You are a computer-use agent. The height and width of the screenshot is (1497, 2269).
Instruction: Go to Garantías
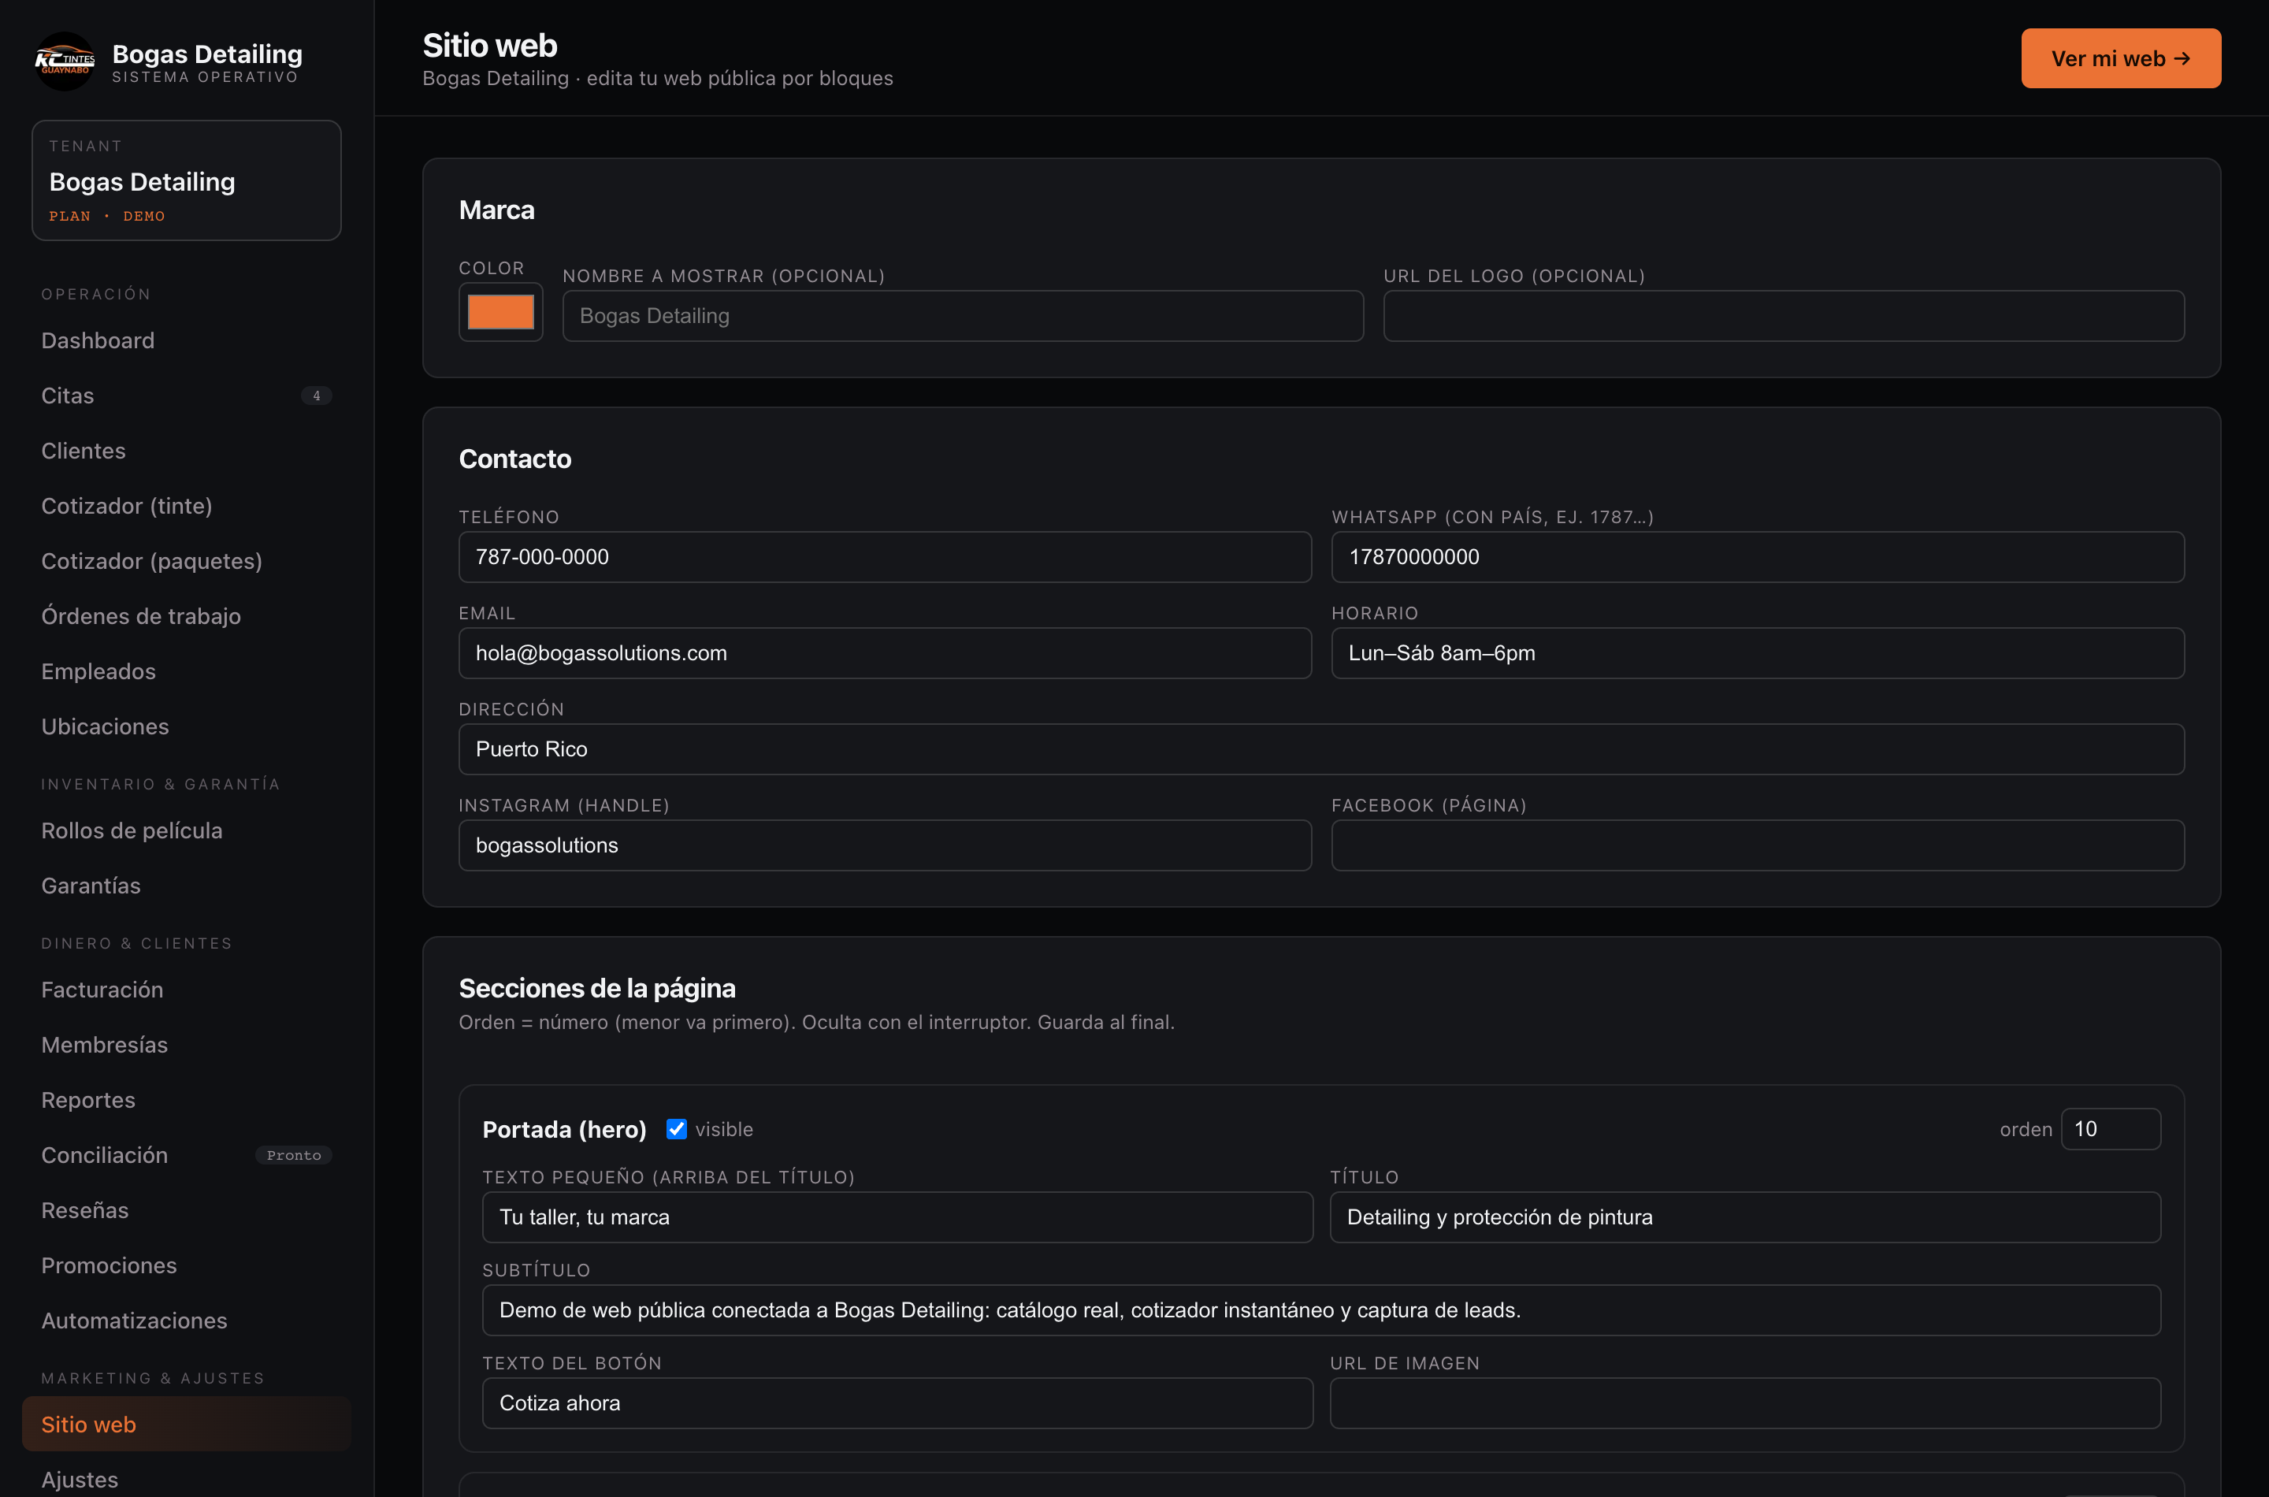pyautogui.click(x=186, y=886)
